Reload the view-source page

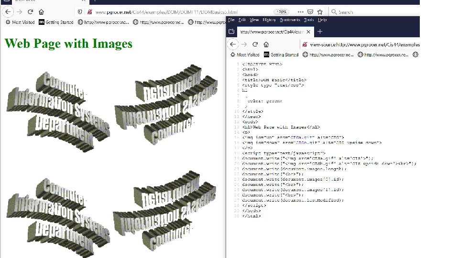255,44
